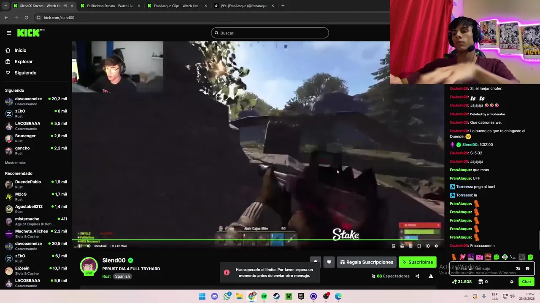Open Explorar in sidebar
Image resolution: width=540 pixels, height=303 pixels.
(x=24, y=61)
